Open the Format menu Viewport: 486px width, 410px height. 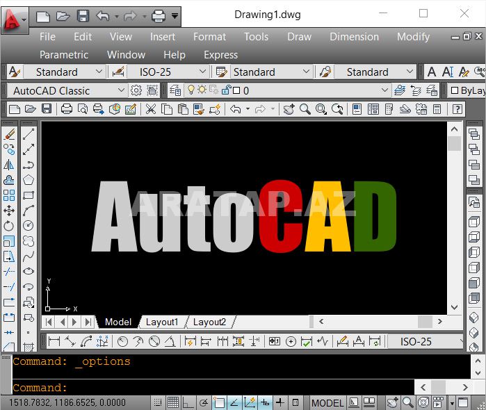(209, 37)
